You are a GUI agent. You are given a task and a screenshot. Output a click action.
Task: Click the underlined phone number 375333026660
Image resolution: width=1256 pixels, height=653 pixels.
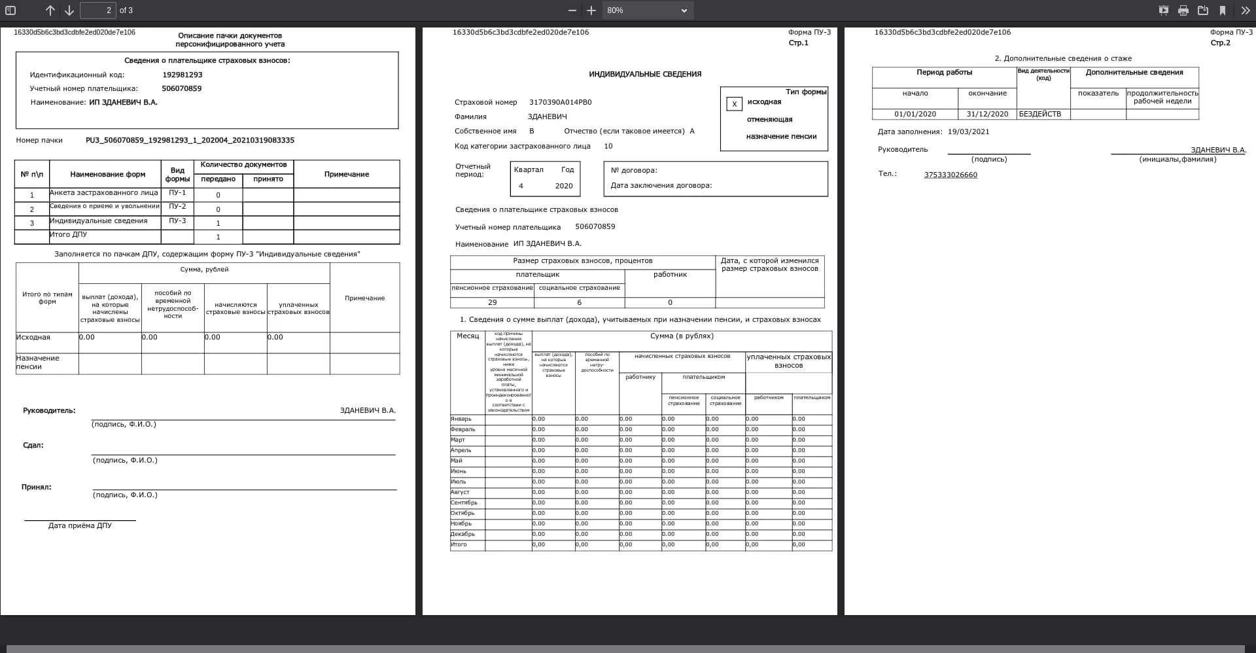[x=951, y=175]
